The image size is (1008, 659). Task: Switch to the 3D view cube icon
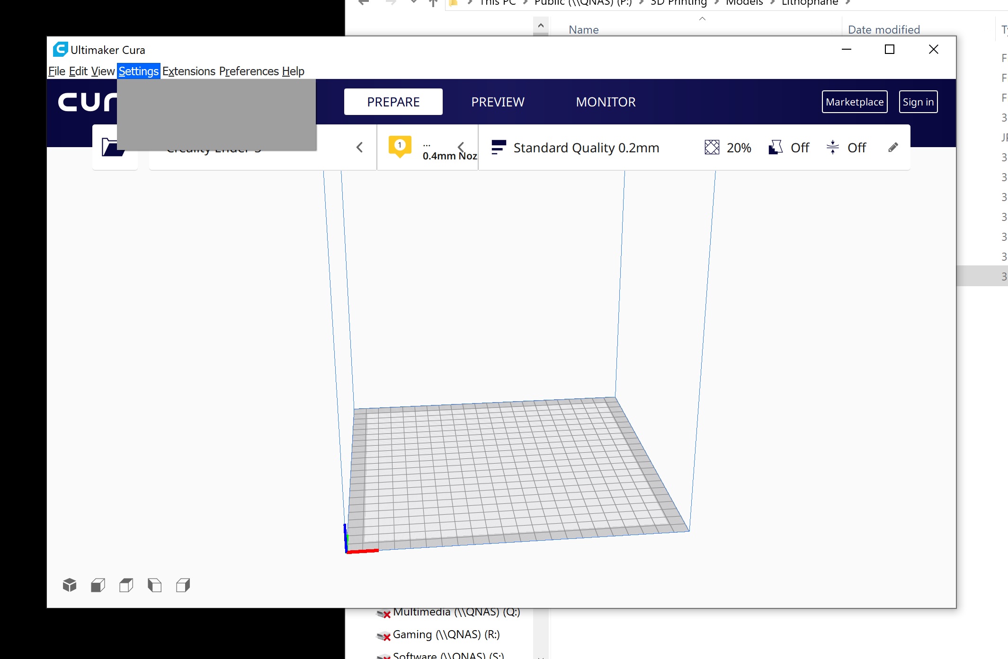point(70,585)
